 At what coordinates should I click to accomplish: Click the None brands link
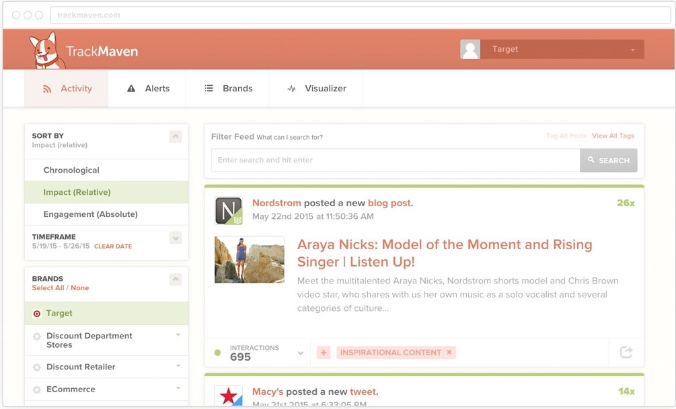[x=80, y=287]
